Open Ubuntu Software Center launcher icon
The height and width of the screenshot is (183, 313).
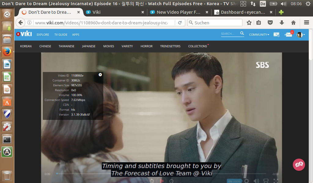pyautogui.click(x=7, y=102)
